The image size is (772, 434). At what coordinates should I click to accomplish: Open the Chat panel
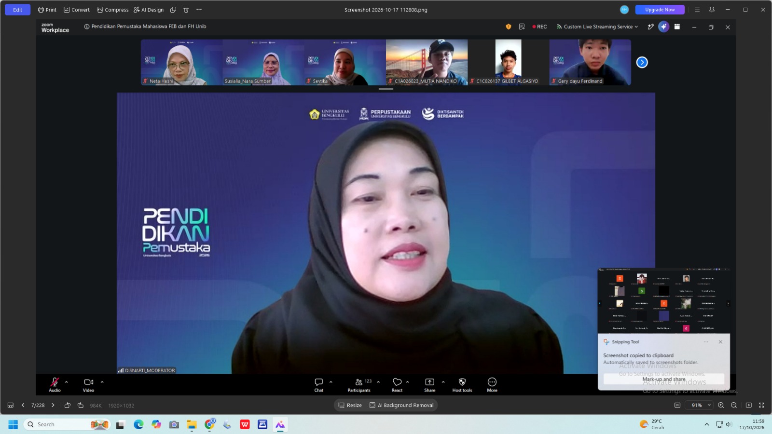(318, 384)
